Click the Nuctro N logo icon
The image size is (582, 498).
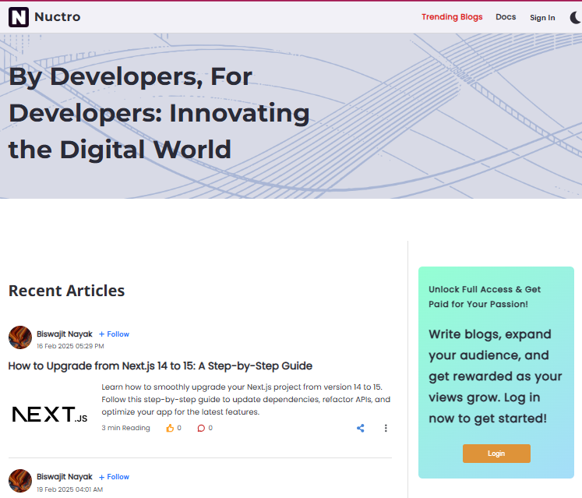[19, 17]
